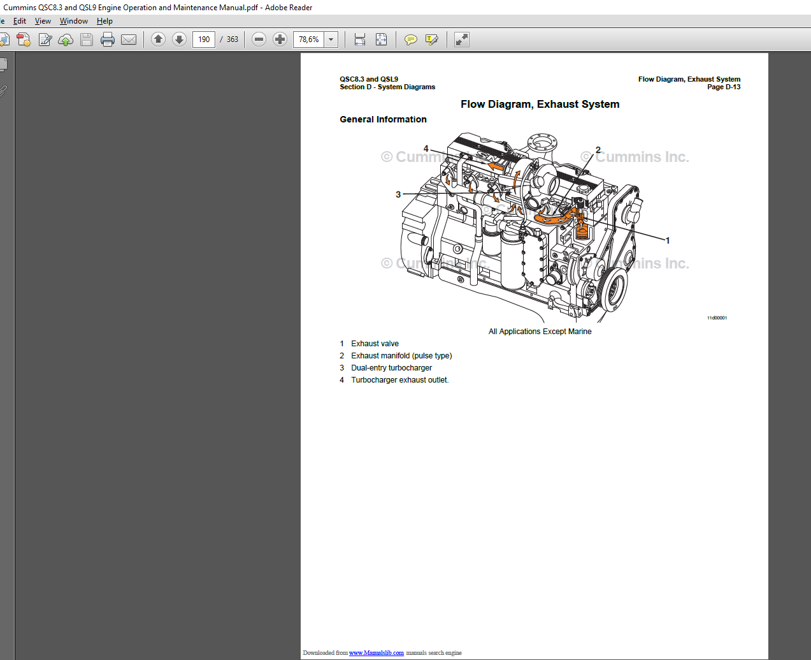811x660 pixels.
Task: Open the zoom percentage dropdown
Action: click(331, 39)
